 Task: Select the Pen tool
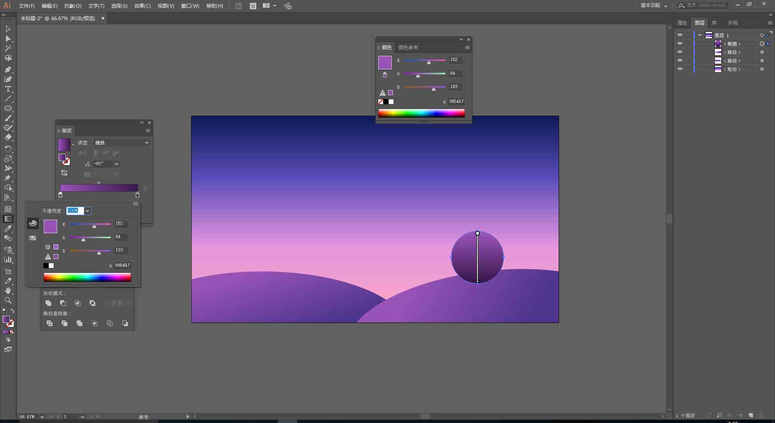point(8,70)
